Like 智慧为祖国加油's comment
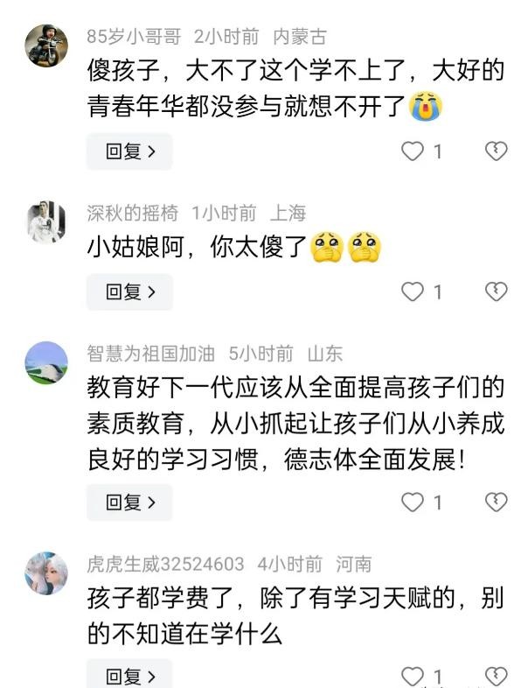This screenshot has width=521, height=688. [413, 502]
